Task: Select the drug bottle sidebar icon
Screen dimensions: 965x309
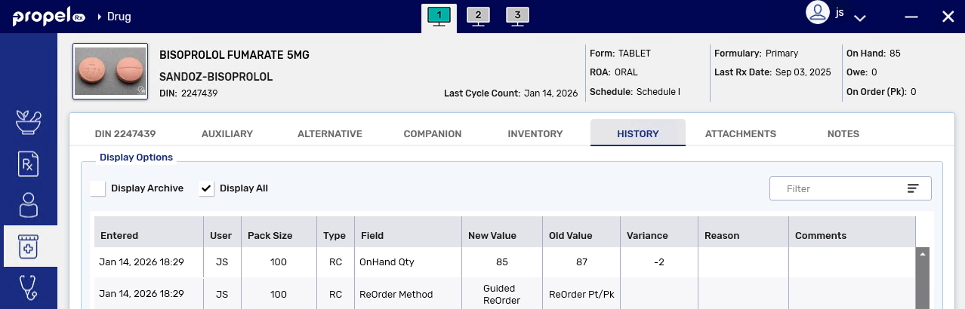Action: tap(29, 246)
